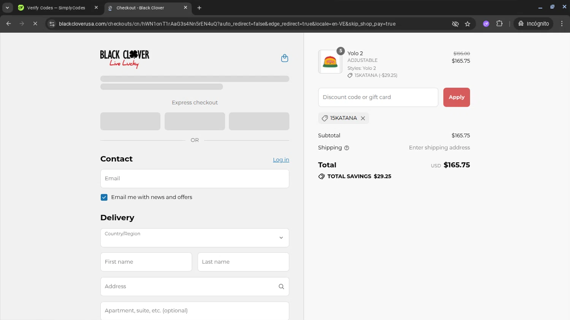Close the Checkout Black Clover tab
The height and width of the screenshot is (320, 570).
click(185, 8)
